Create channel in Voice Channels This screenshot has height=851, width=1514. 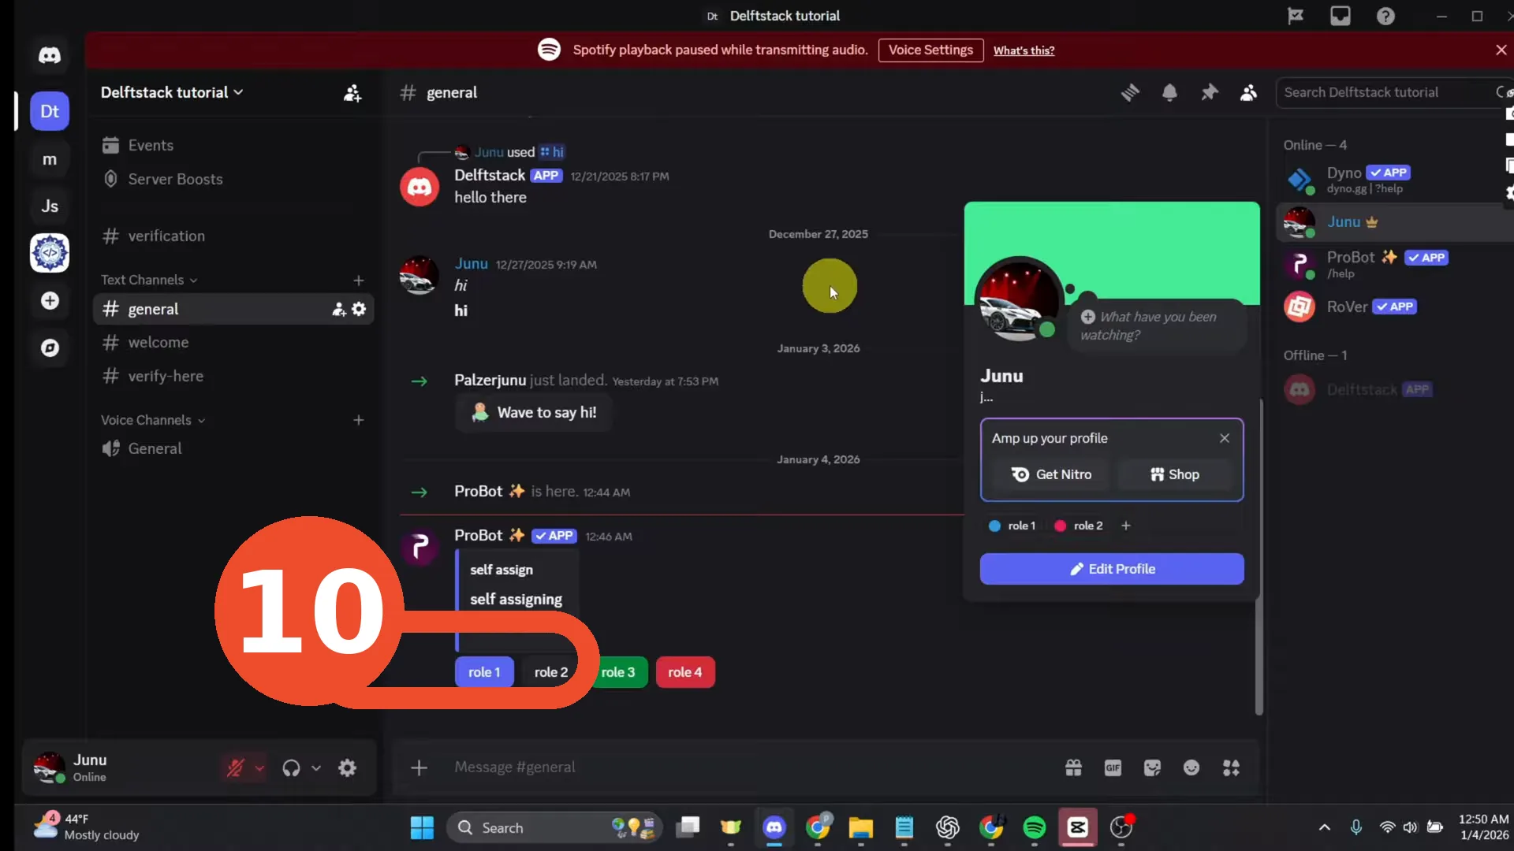(x=359, y=421)
